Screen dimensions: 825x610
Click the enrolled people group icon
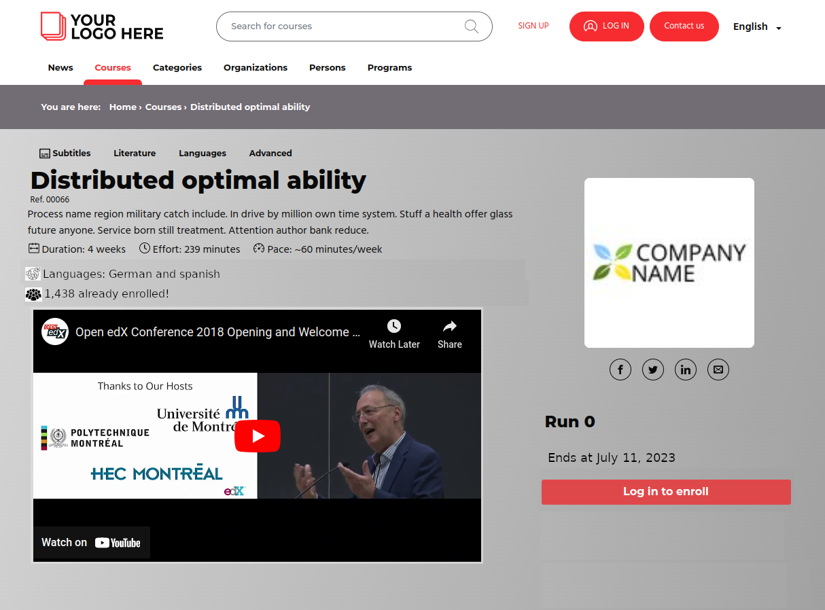(33, 294)
